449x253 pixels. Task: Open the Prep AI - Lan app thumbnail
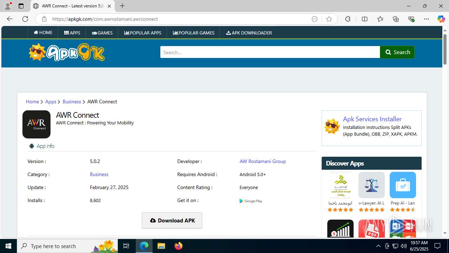pos(403,185)
